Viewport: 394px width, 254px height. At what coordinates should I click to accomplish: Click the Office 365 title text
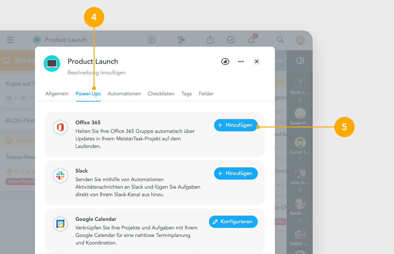[88, 123]
